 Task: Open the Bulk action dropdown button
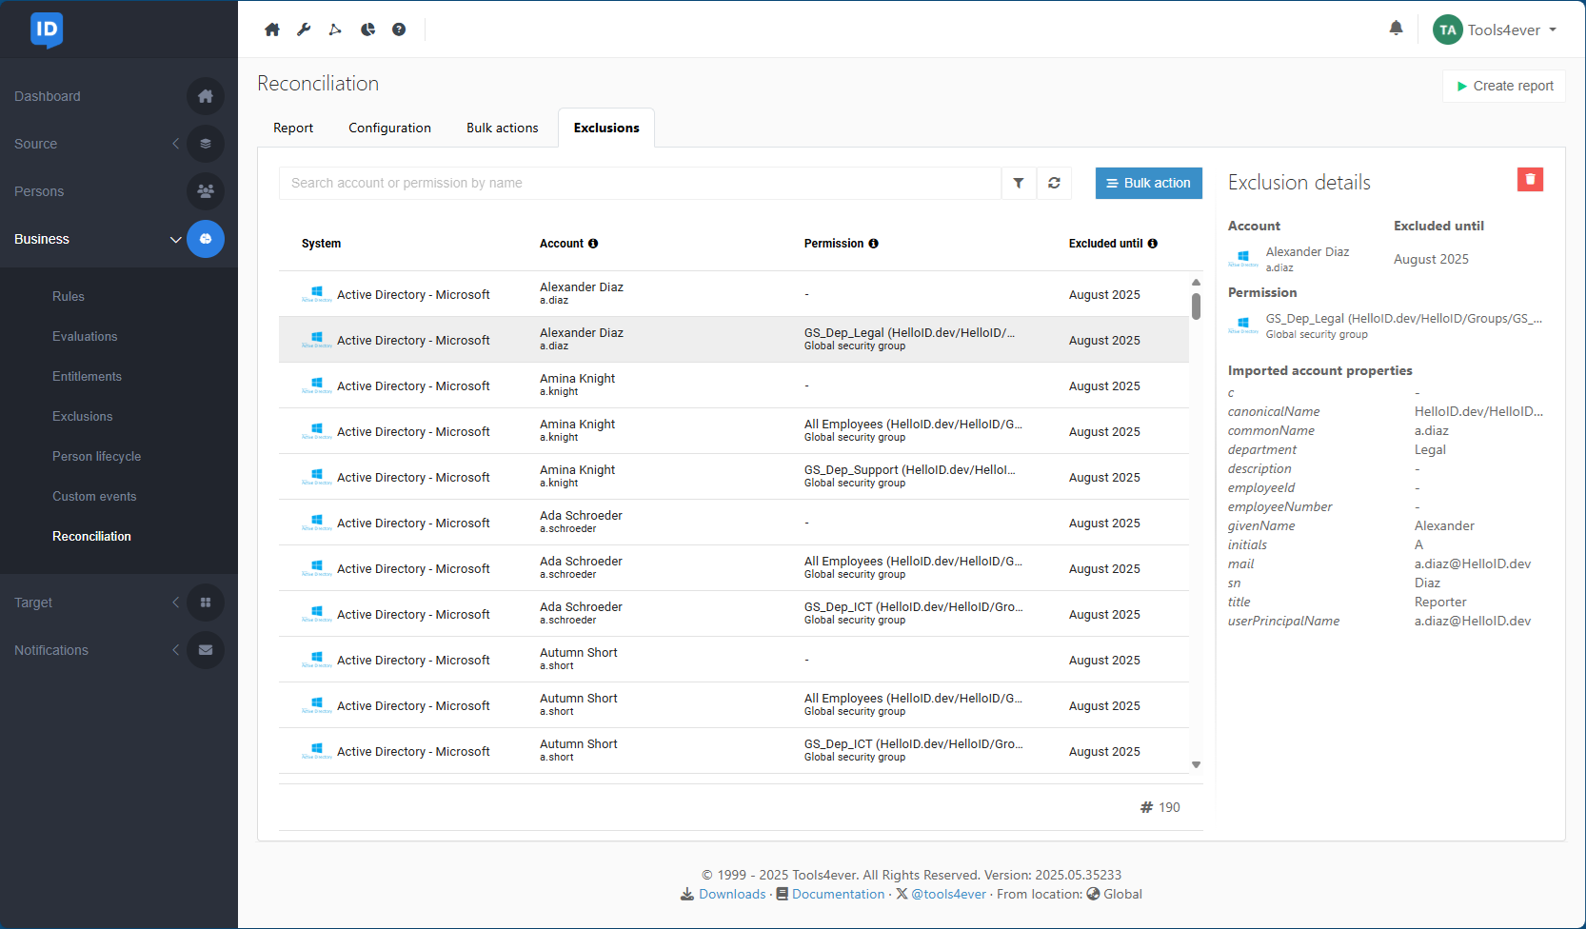tap(1148, 183)
